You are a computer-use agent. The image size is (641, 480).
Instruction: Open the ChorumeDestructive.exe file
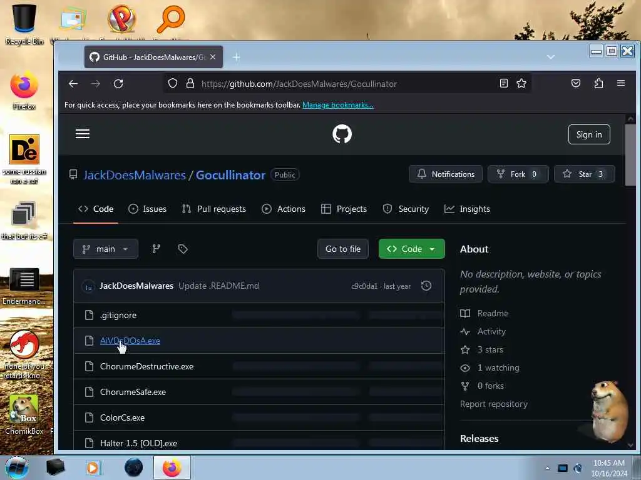[146, 366]
